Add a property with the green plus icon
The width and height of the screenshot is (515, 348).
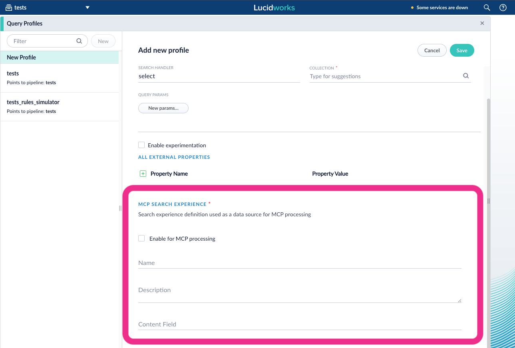(143, 174)
